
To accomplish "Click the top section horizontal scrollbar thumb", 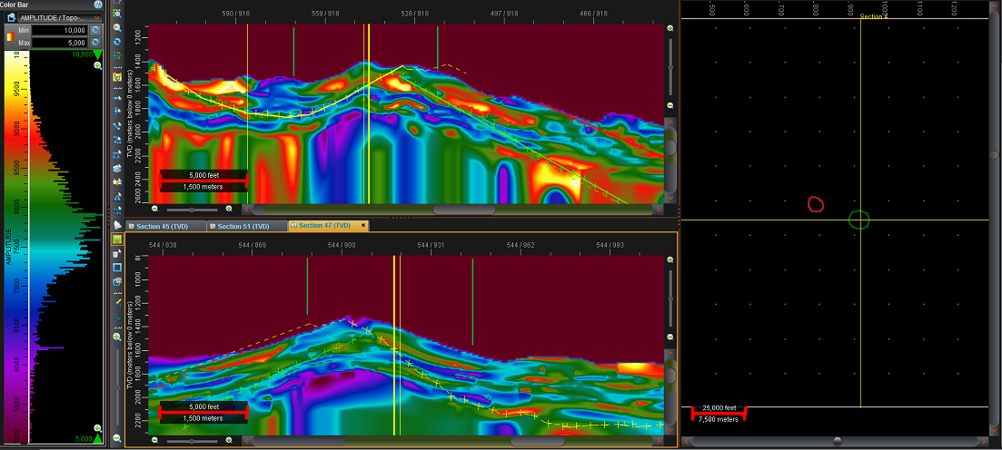I will (464, 209).
